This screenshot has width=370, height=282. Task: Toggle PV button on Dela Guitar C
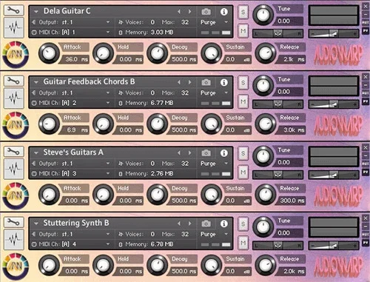[x=366, y=31]
